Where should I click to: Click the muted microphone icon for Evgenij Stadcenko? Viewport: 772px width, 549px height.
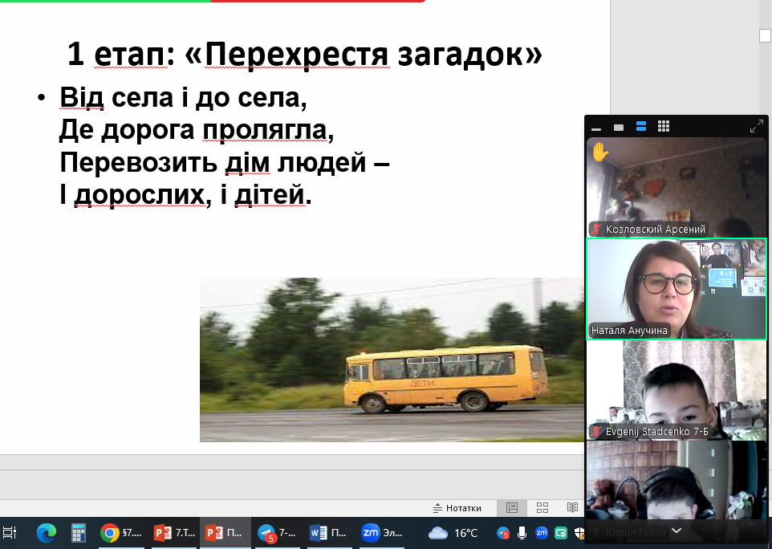click(597, 431)
